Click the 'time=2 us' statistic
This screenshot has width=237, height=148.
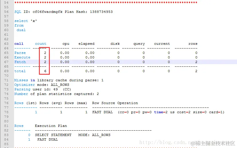[x=164, y=112]
